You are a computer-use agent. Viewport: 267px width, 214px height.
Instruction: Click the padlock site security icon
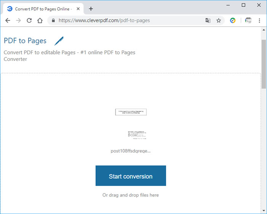coord(53,21)
